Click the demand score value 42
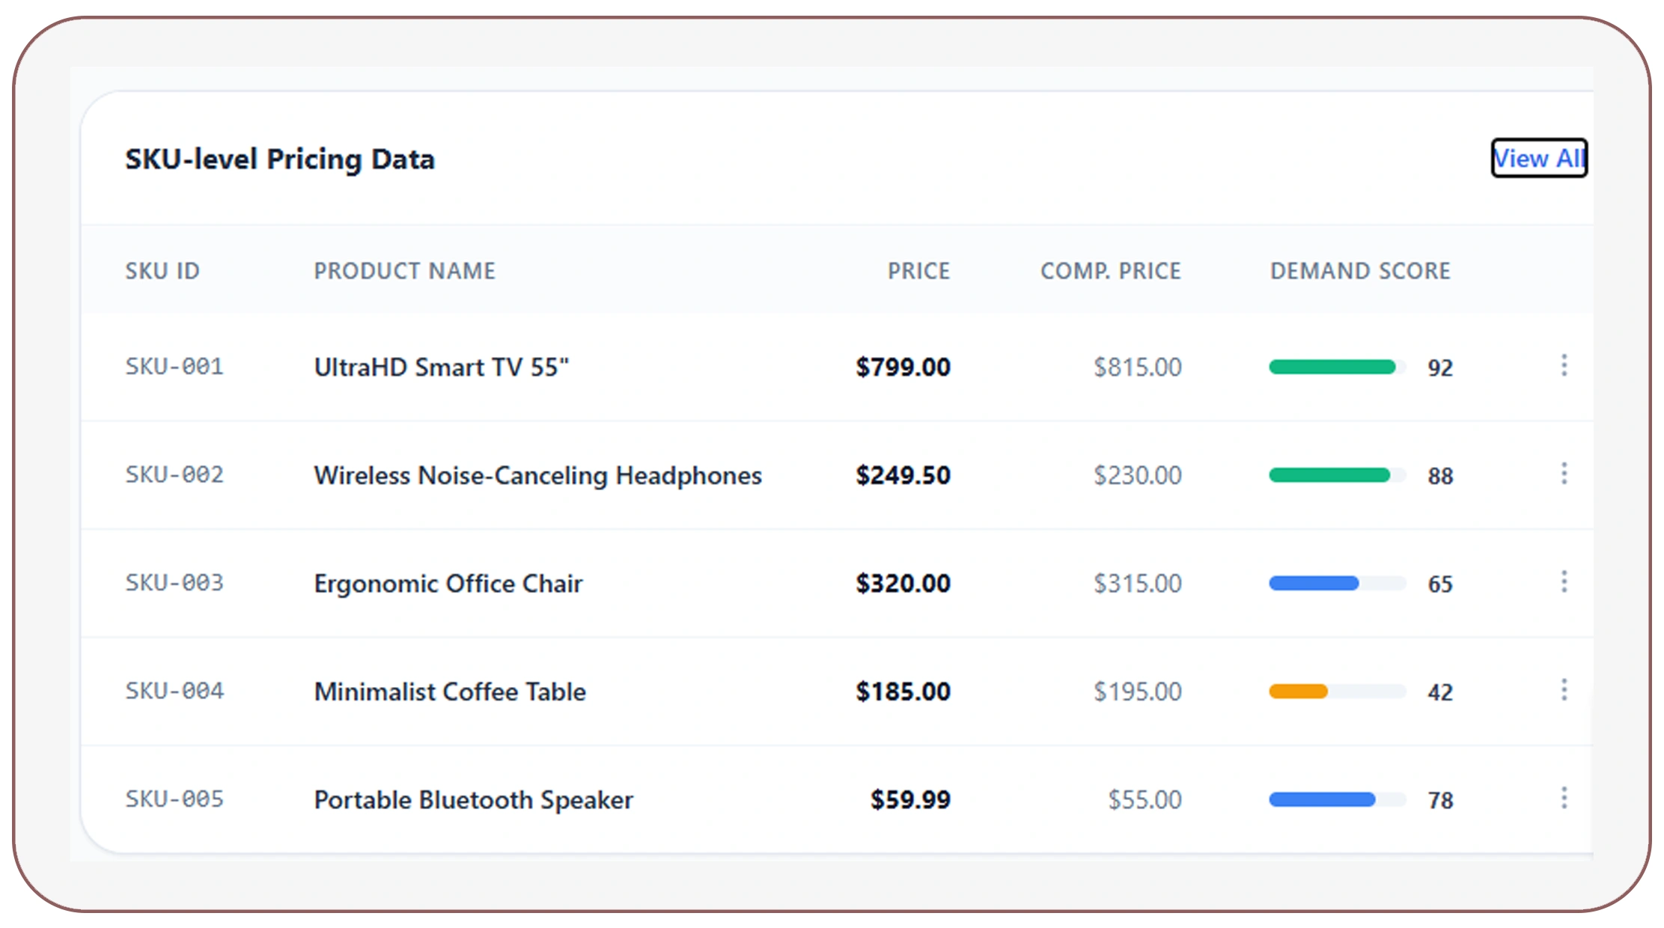Screen dimensions: 1664x928 click(1440, 692)
